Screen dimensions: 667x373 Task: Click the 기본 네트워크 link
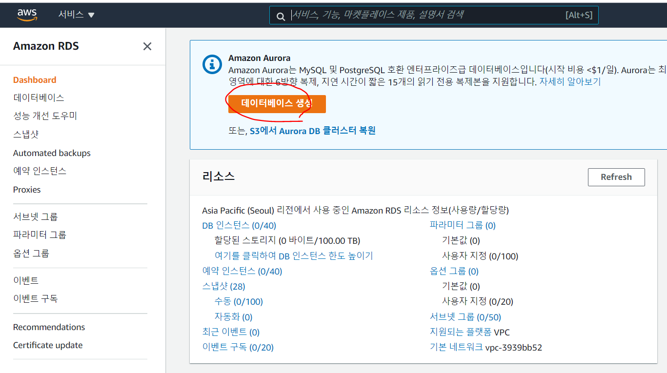[x=456, y=348]
